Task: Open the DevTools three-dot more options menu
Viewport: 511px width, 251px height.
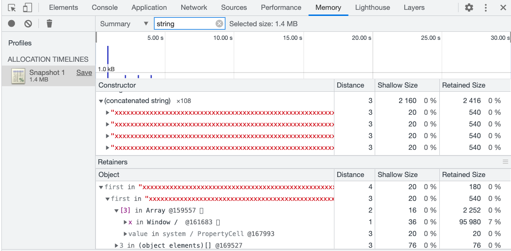Action: pyautogui.click(x=486, y=8)
